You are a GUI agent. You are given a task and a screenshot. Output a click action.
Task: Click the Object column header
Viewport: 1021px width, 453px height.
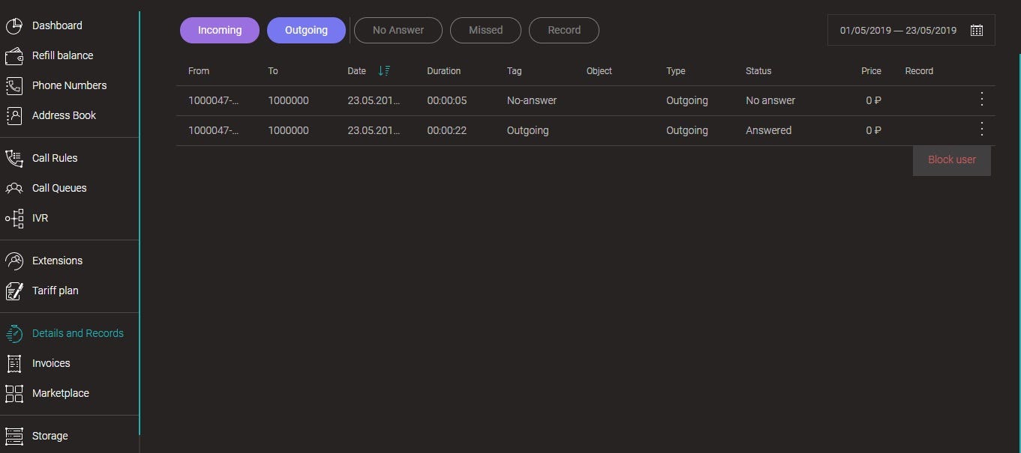[599, 71]
